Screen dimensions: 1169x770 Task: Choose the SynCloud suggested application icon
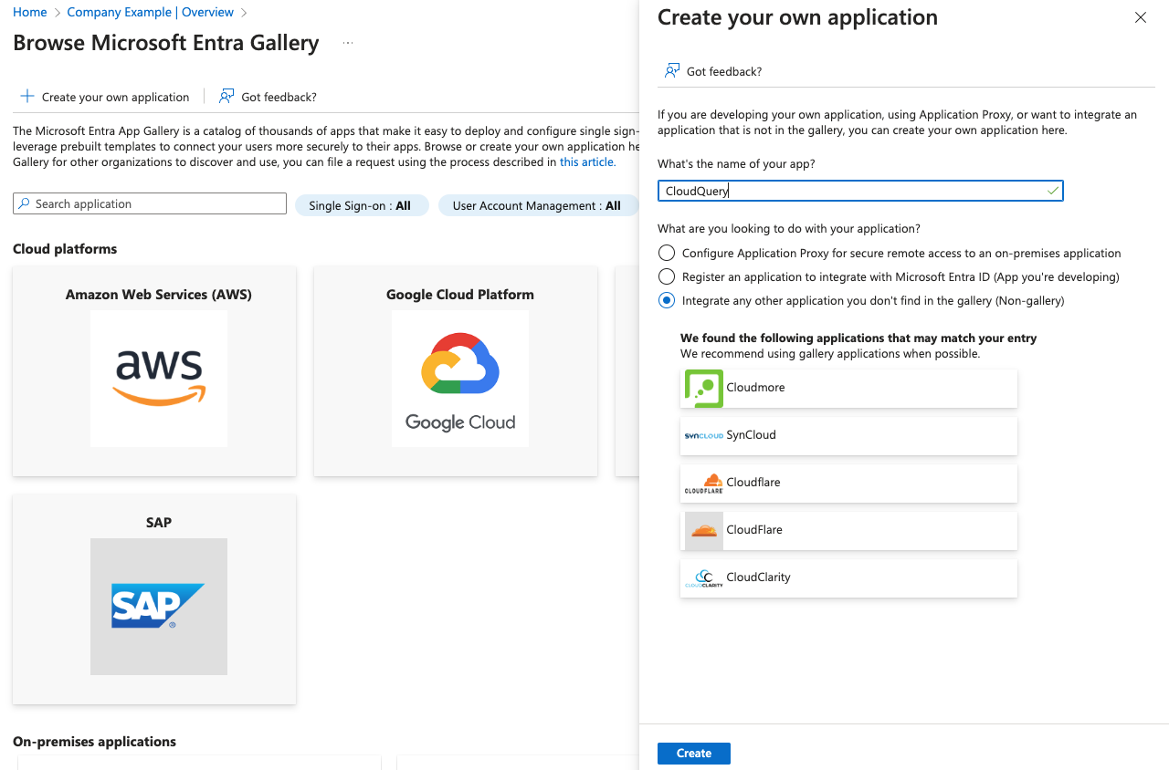pos(703,436)
